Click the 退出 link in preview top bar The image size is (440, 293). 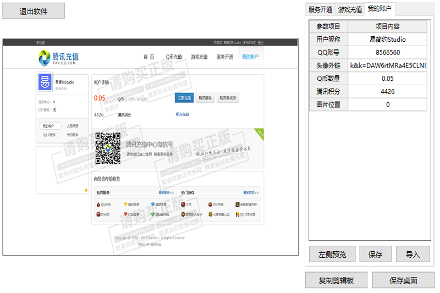click(261, 43)
